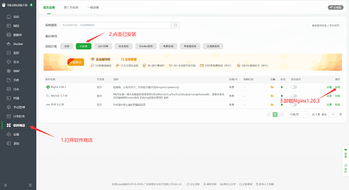
Task: Open Nginx 1.26.3 install folder icon
Action: click(272, 87)
